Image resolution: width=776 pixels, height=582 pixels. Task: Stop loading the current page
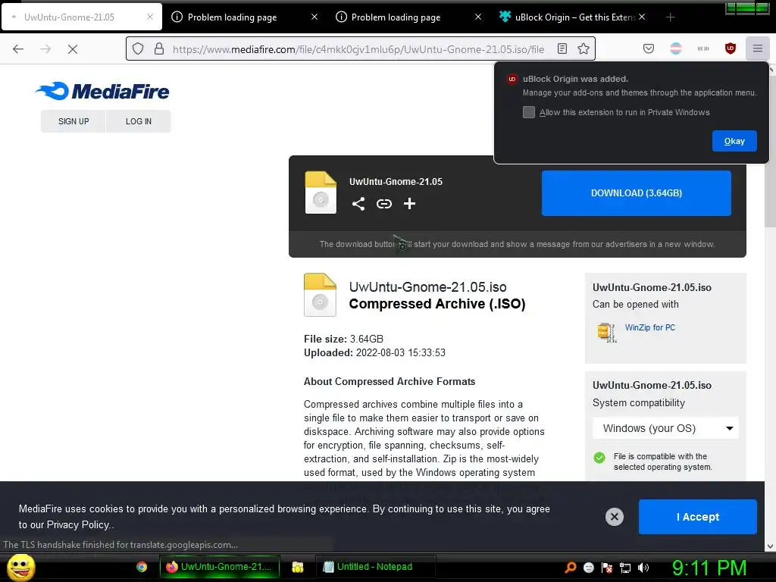pos(73,49)
